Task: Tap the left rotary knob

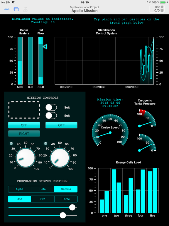Action: pyautogui.click(x=26, y=158)
